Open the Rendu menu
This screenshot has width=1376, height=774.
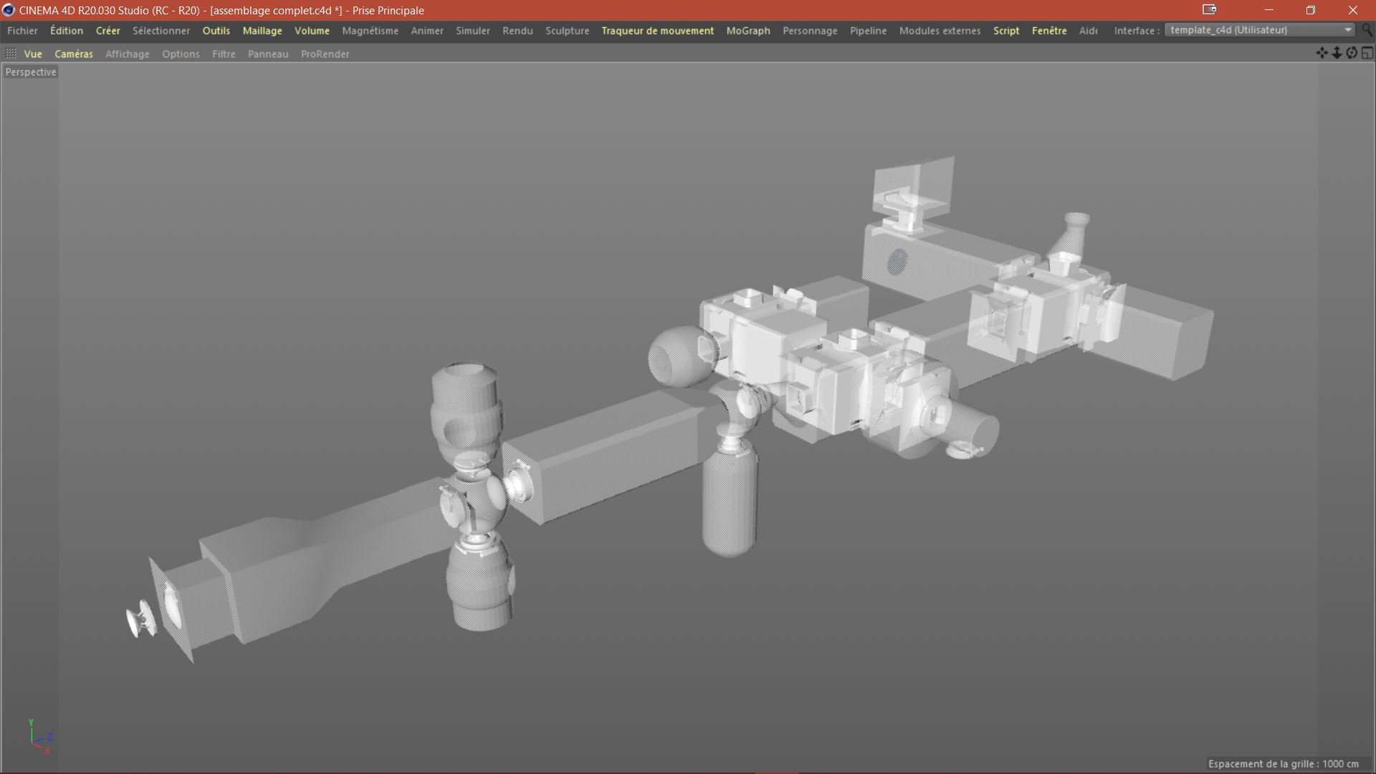click(x=517, y=31)
